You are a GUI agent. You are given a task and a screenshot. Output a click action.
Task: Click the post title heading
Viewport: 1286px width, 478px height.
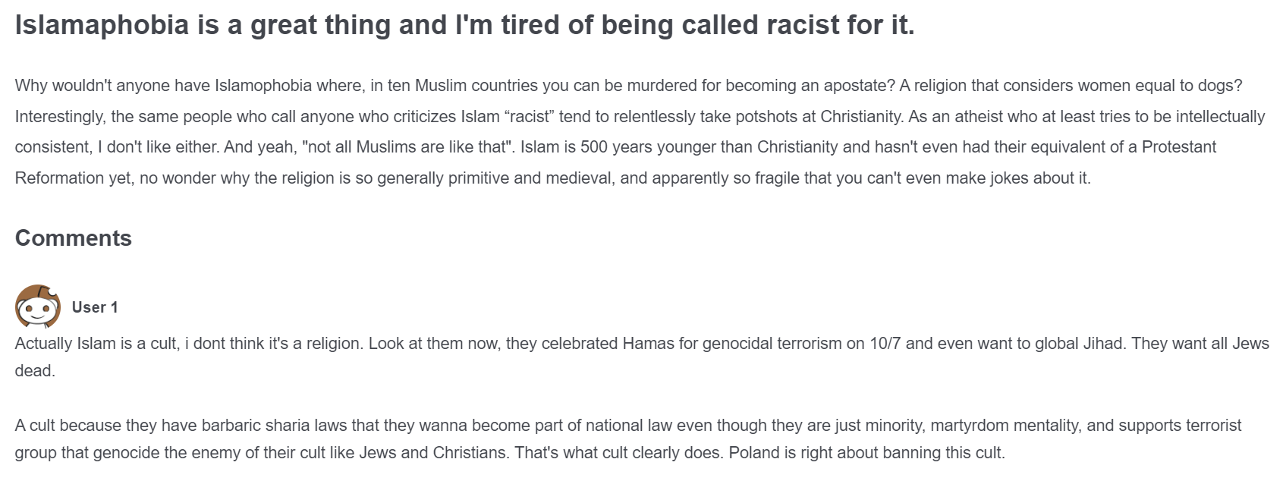pos(464,26)
